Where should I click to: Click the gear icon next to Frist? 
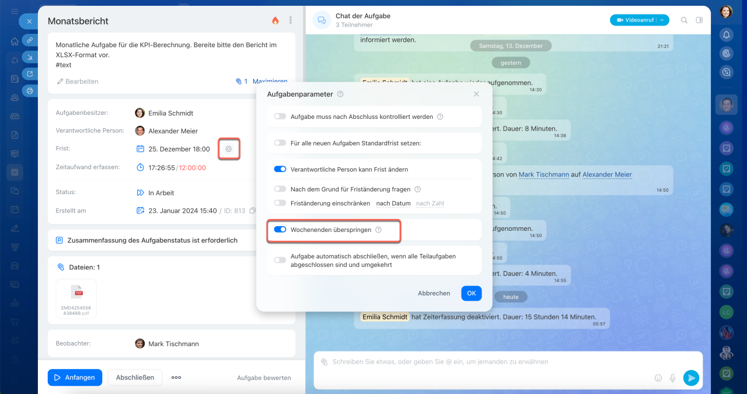pos(229,149)
